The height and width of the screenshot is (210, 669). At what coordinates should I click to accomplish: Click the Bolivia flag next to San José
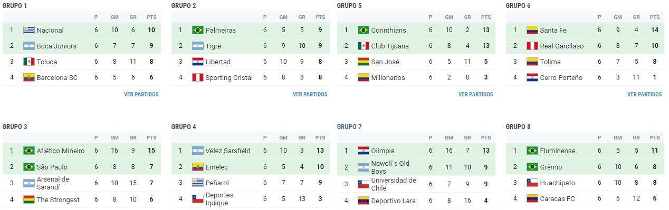364,62
